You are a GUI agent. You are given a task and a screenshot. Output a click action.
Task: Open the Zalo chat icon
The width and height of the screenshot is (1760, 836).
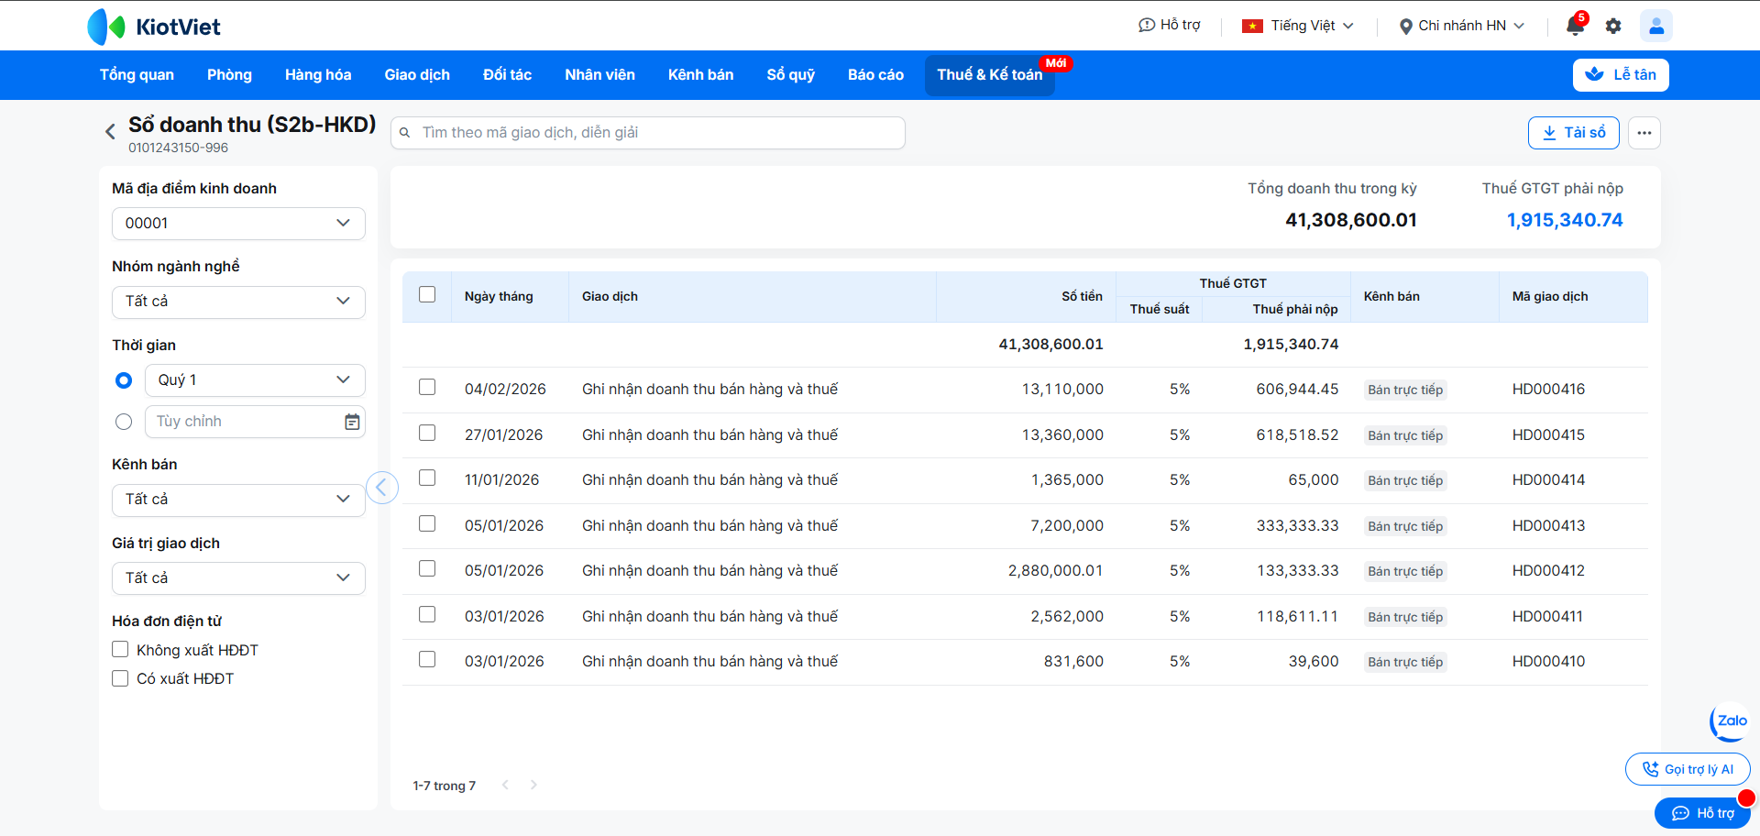point(1730,721)
